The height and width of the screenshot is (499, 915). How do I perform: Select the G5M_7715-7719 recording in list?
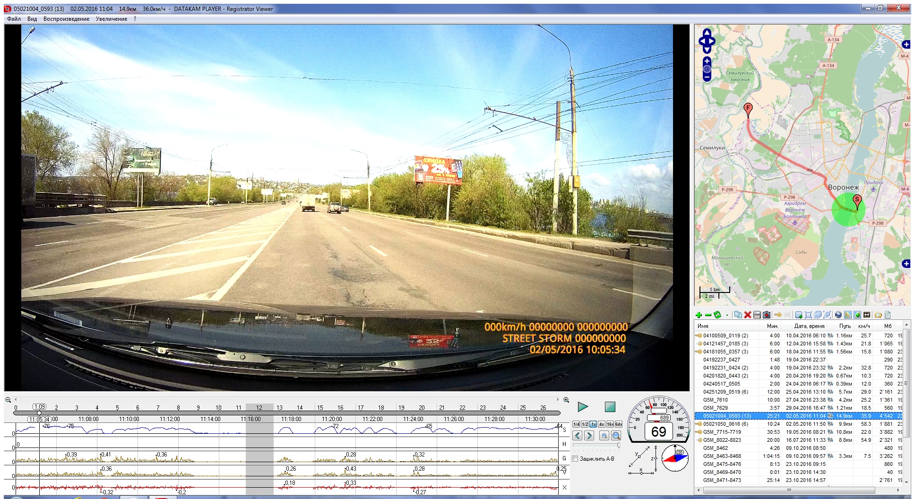(x=722, y=432)
